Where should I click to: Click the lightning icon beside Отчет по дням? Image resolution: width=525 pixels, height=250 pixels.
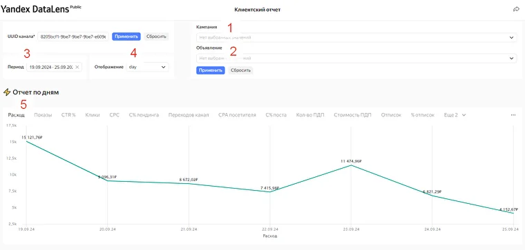coord(6,92)
